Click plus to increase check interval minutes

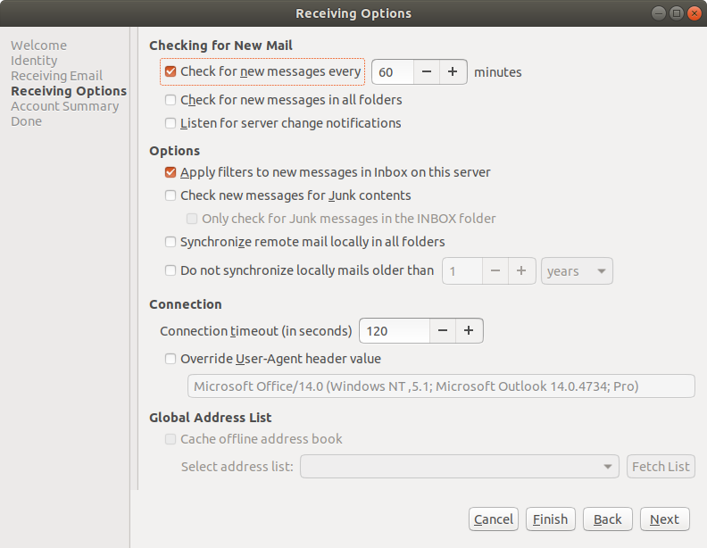[453, 72]
